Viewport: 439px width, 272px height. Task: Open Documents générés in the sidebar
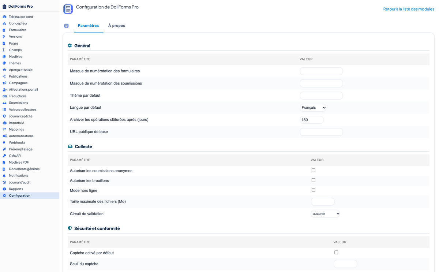[x=24, y=169]
